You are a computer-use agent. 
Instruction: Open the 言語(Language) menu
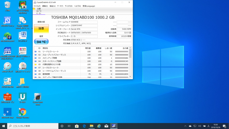coord(89,6)
